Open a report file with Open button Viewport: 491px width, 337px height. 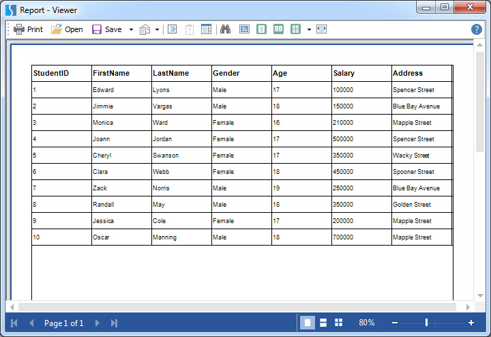click(67, 29)
